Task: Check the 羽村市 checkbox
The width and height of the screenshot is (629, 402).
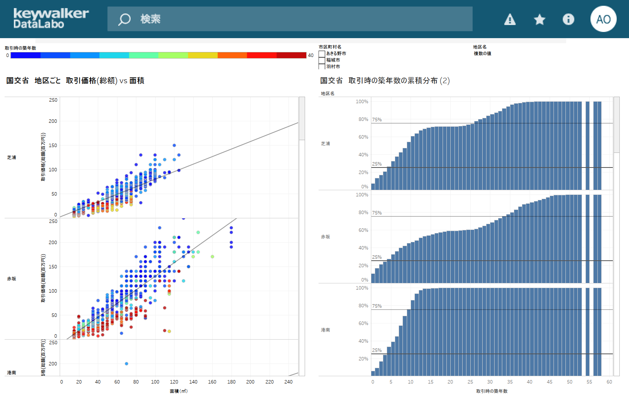Action: (322, 67)
